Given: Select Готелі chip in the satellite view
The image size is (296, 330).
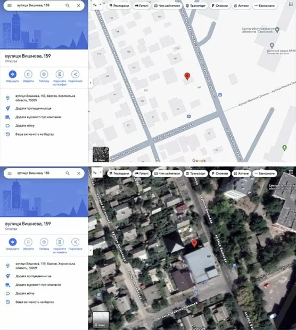Looking at the screenshot, I should (x=142, y=174).
